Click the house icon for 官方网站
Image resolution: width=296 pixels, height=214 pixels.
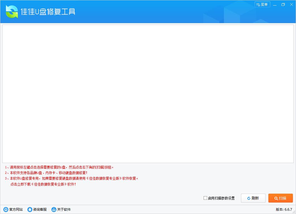6,210
